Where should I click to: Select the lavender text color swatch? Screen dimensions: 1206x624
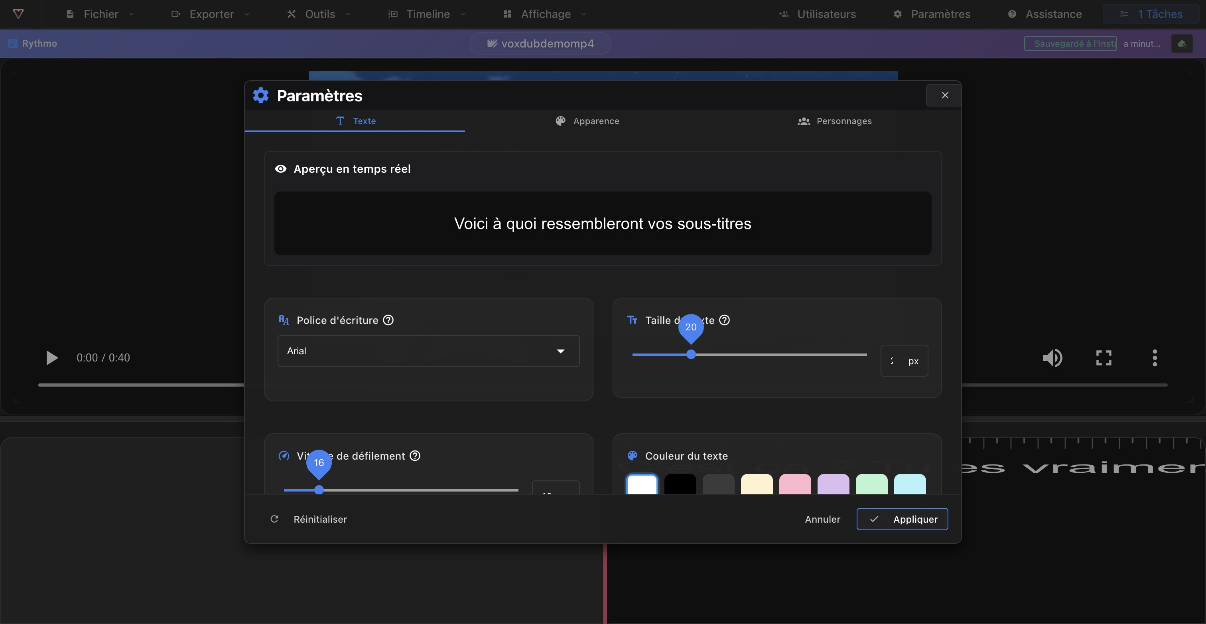pos(834,484)
